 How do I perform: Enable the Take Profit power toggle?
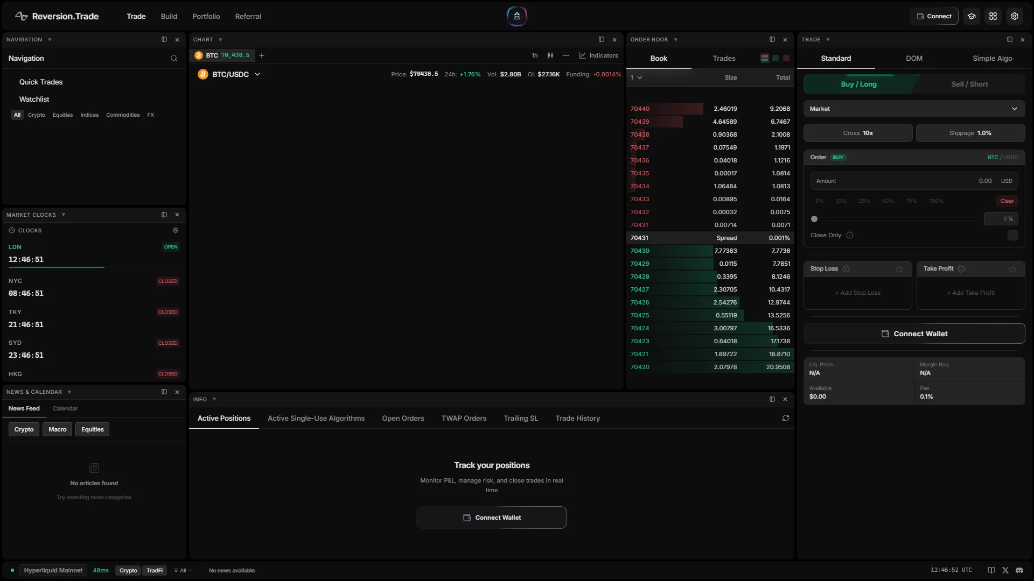point(1012,269)
